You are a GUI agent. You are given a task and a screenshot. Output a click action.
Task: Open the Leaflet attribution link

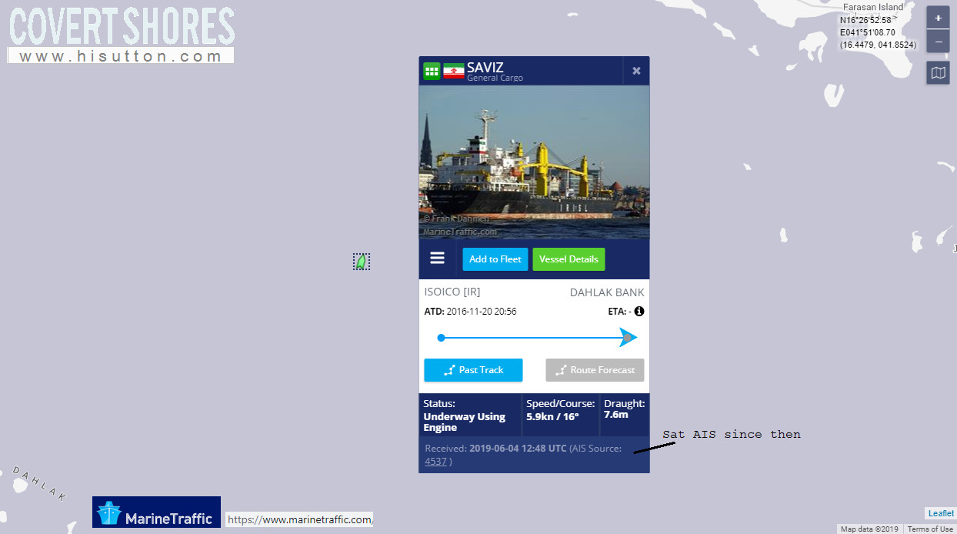941,513
